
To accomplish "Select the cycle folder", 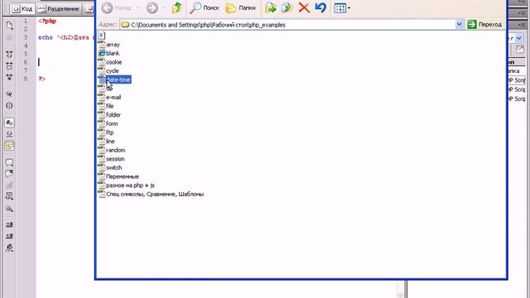I will (108, 71).
